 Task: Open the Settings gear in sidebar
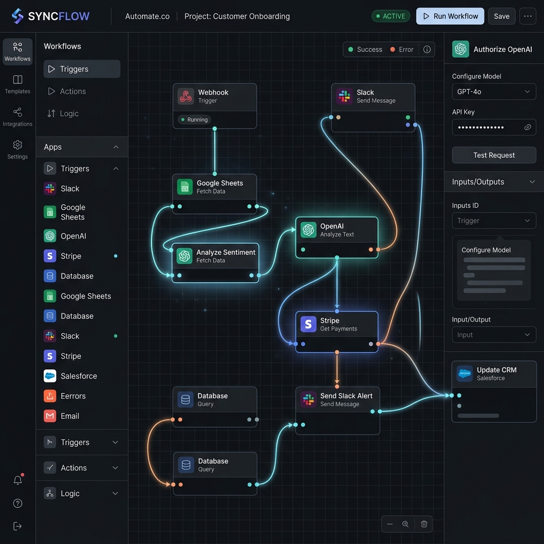point(18,149)
